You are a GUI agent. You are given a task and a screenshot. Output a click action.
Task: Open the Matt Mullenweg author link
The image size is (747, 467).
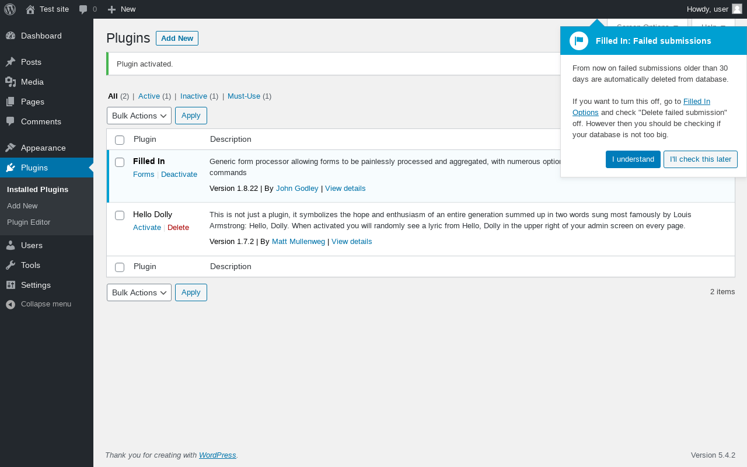click(x=298, y=241)
